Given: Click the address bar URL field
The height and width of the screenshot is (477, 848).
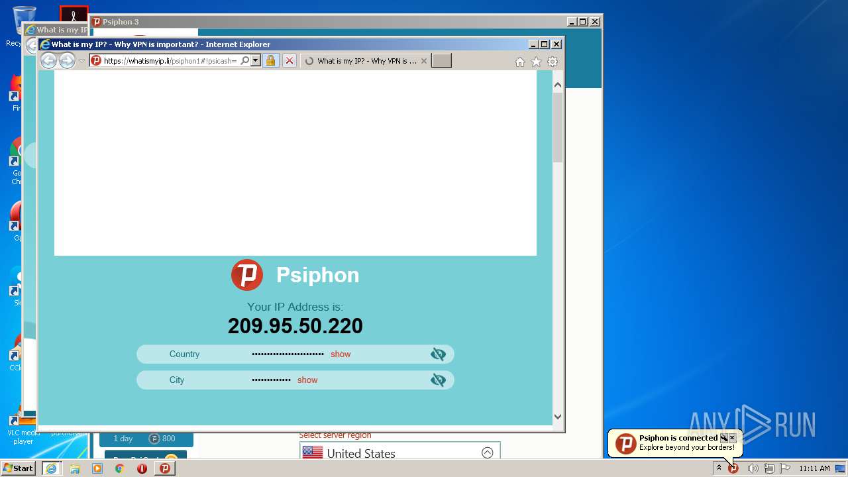Looking at the screenshot, I should tap(170, 61).
